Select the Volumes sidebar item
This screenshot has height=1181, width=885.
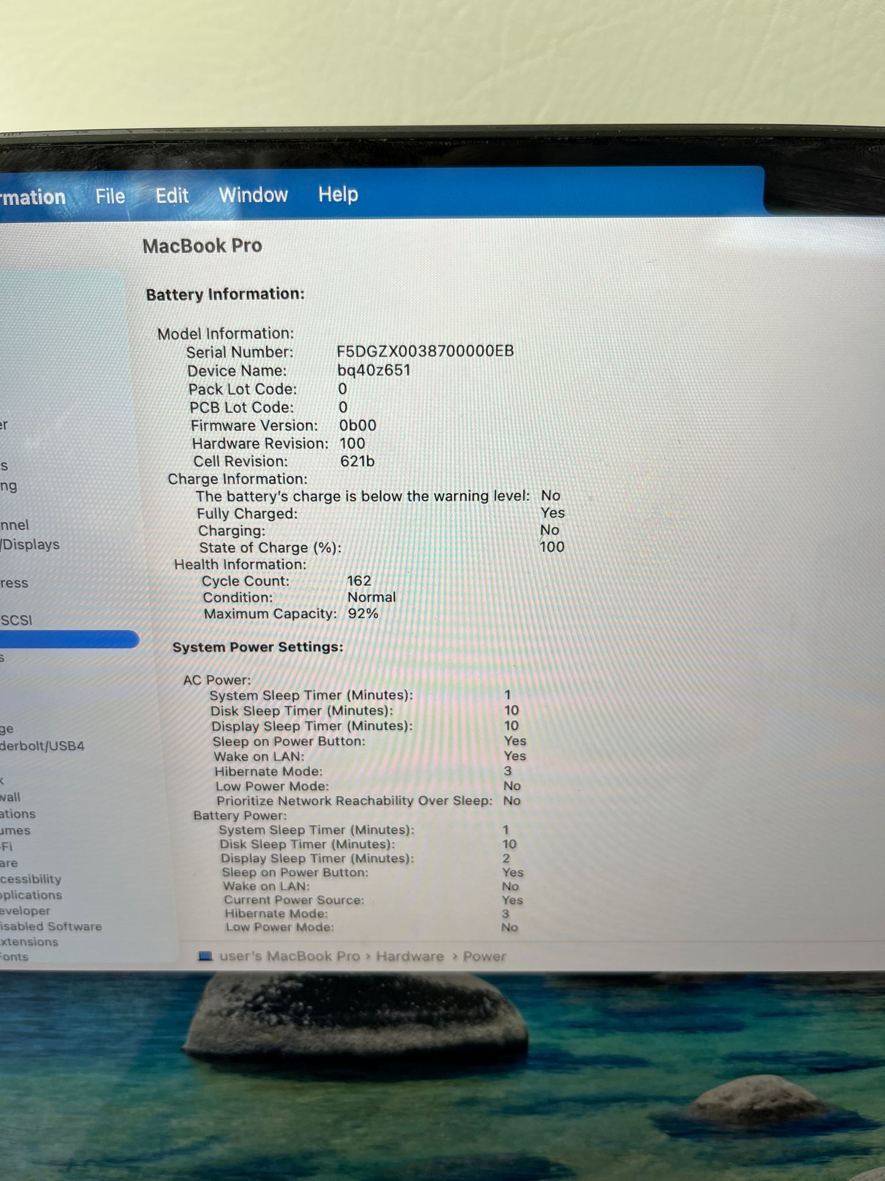pos(15,830)
